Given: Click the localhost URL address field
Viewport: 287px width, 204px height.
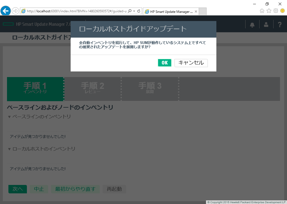Looking at the screenshot, I should pyautogui.click(x=77, y=11).
